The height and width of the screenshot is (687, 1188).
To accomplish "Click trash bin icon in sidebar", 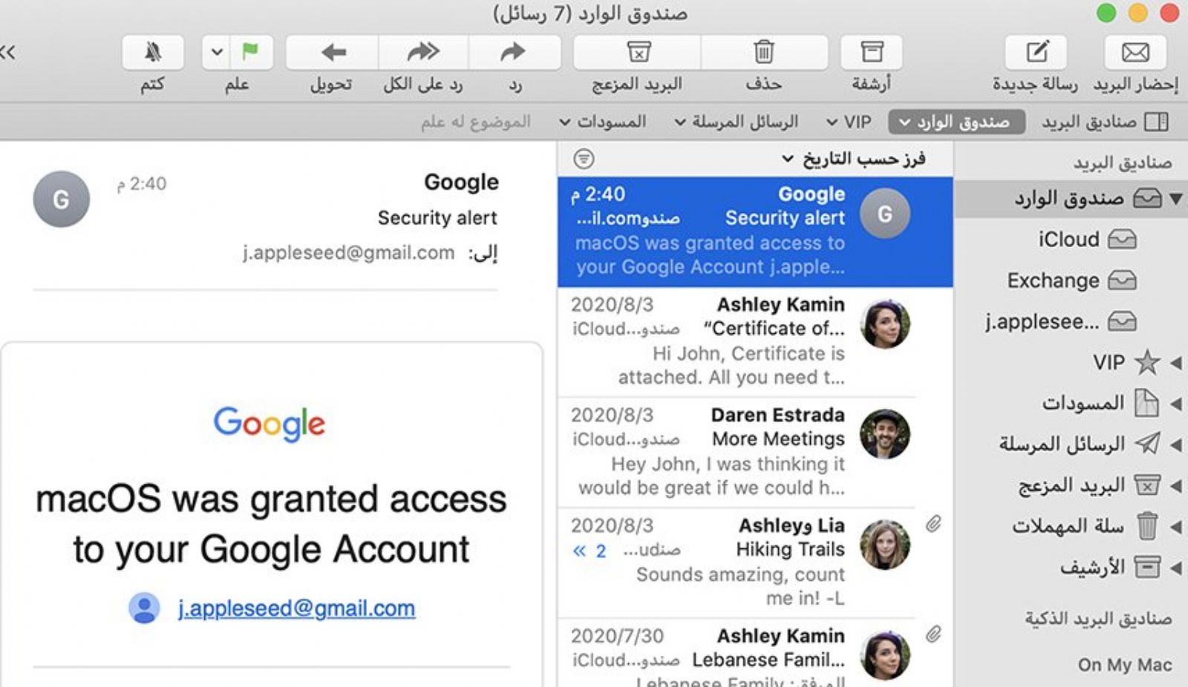I will (x=1147, y=526).
